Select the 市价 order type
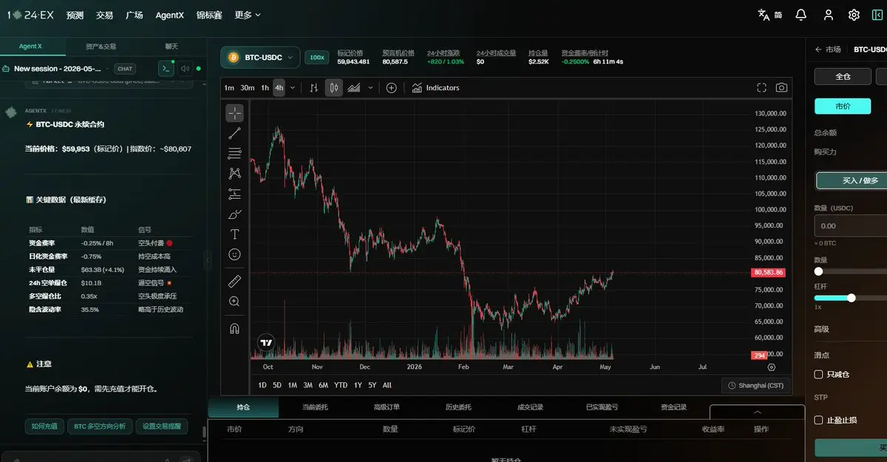This screenshot has height=462, width=887. pyautogui.click(x=843, y=106)
